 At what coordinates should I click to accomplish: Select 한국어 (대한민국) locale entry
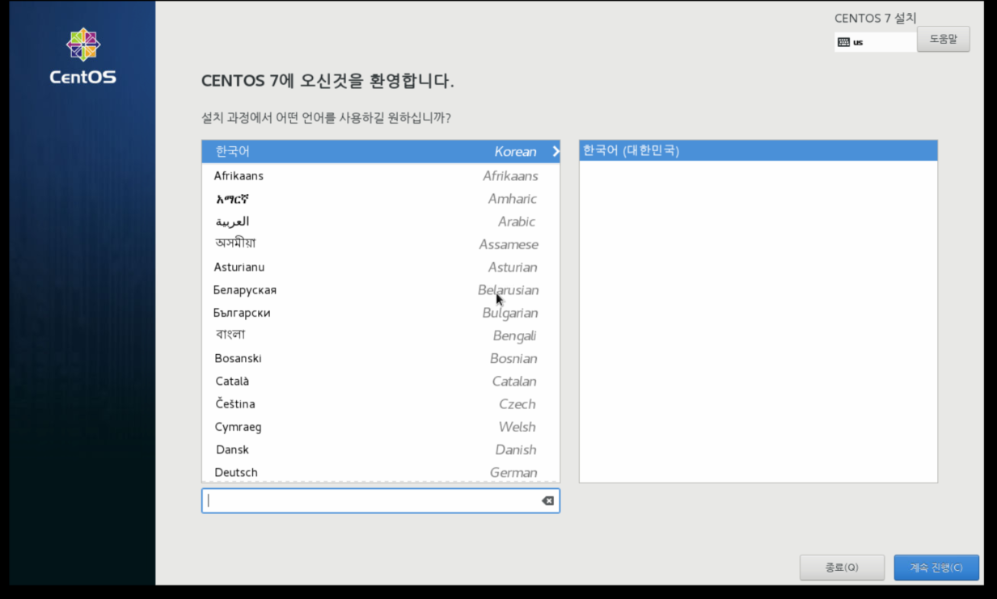[x=758, y=150]
